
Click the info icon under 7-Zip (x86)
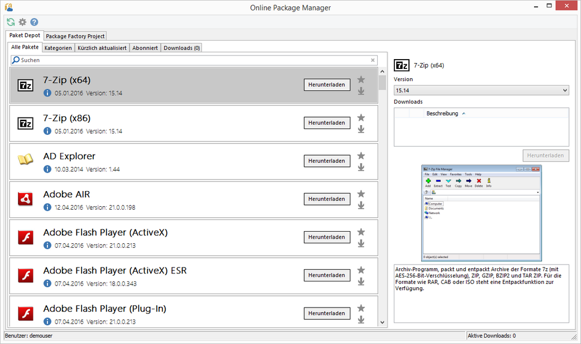47,131
